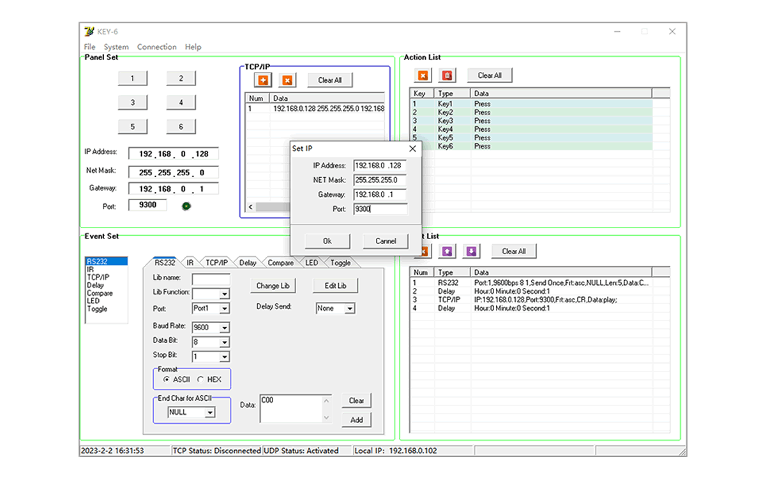Open the Connection menu

[156, 47]
